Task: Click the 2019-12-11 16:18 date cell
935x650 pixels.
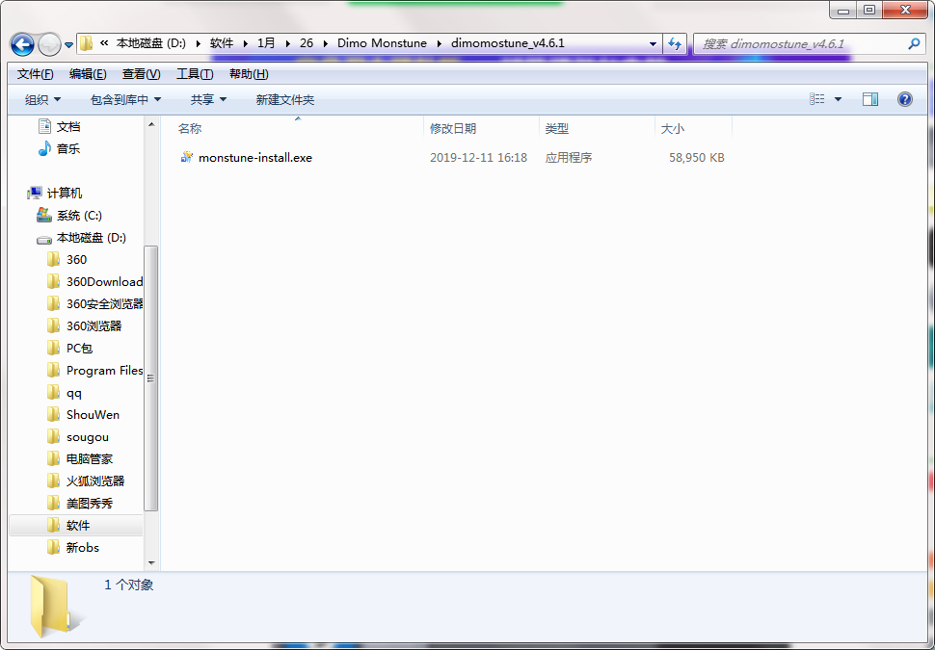Action: 478,157
